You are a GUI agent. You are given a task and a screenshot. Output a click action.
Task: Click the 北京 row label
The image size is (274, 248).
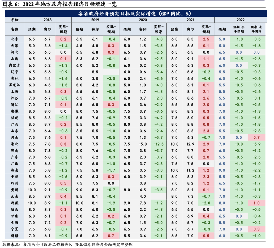tap(14, 39)
